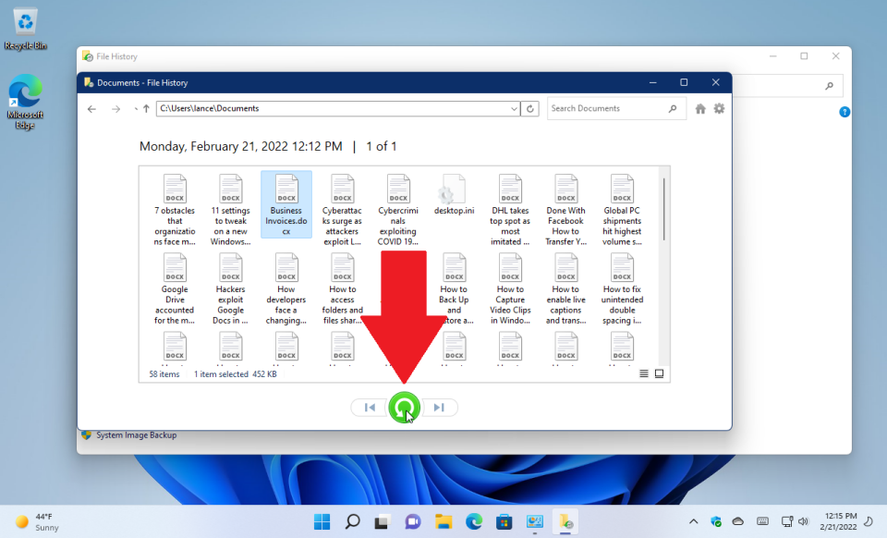Image resolution: width=887 pixels, height=538 pixels.
Task: Click search icon in back File History window
Action: coord(830,86)
